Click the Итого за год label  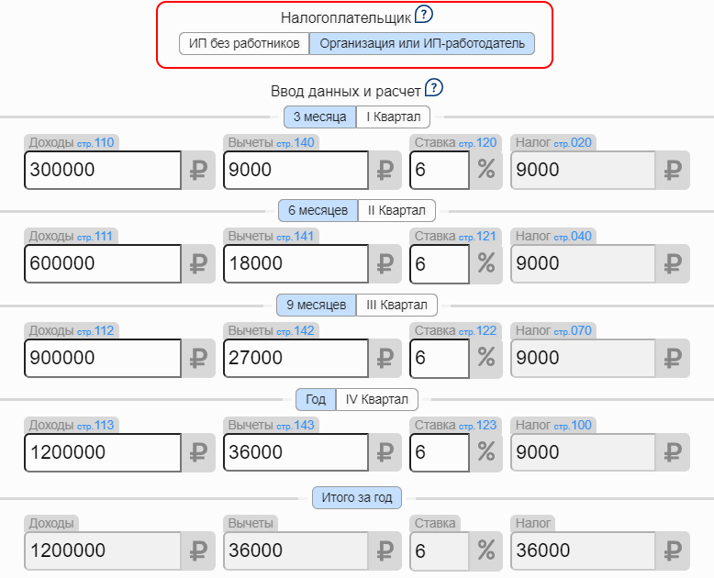[x=357, y=497]
